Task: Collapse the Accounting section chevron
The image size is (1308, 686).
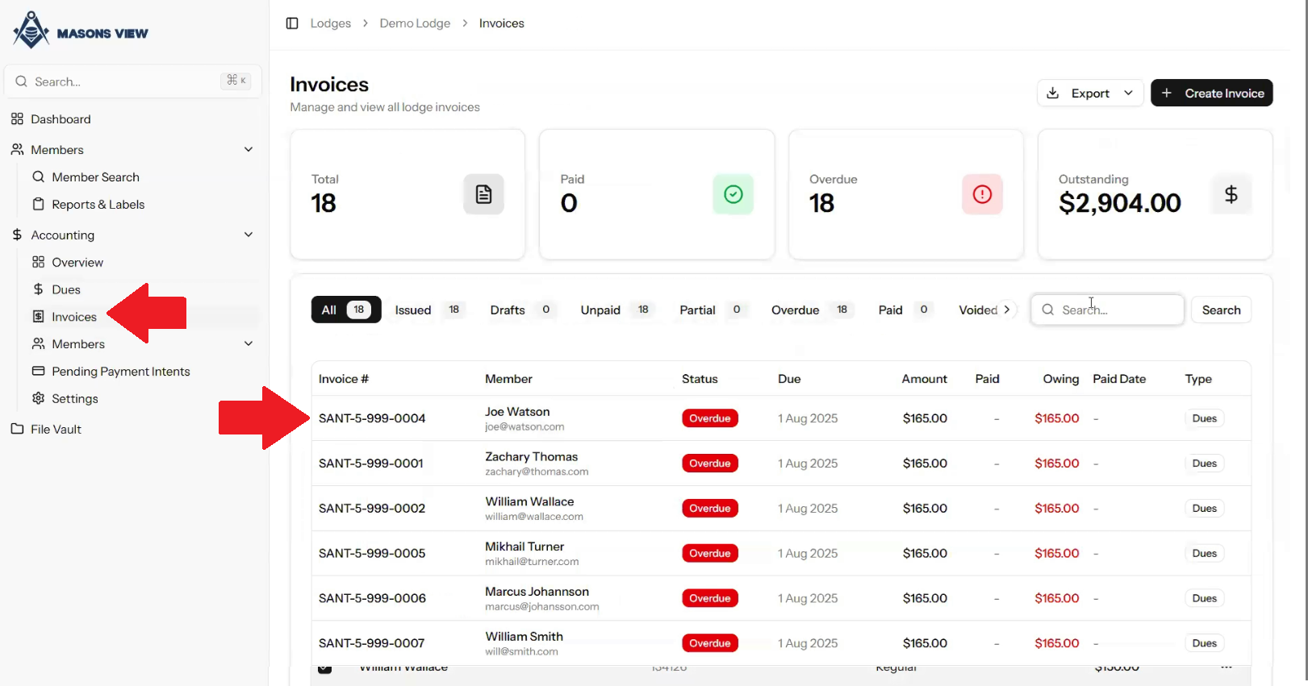Action: [x=249, y=235]
